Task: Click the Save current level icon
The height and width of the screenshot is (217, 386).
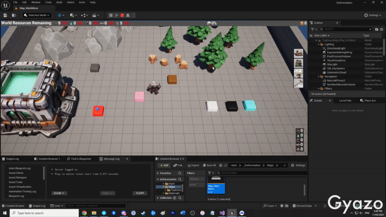Action: click(5, 15)
